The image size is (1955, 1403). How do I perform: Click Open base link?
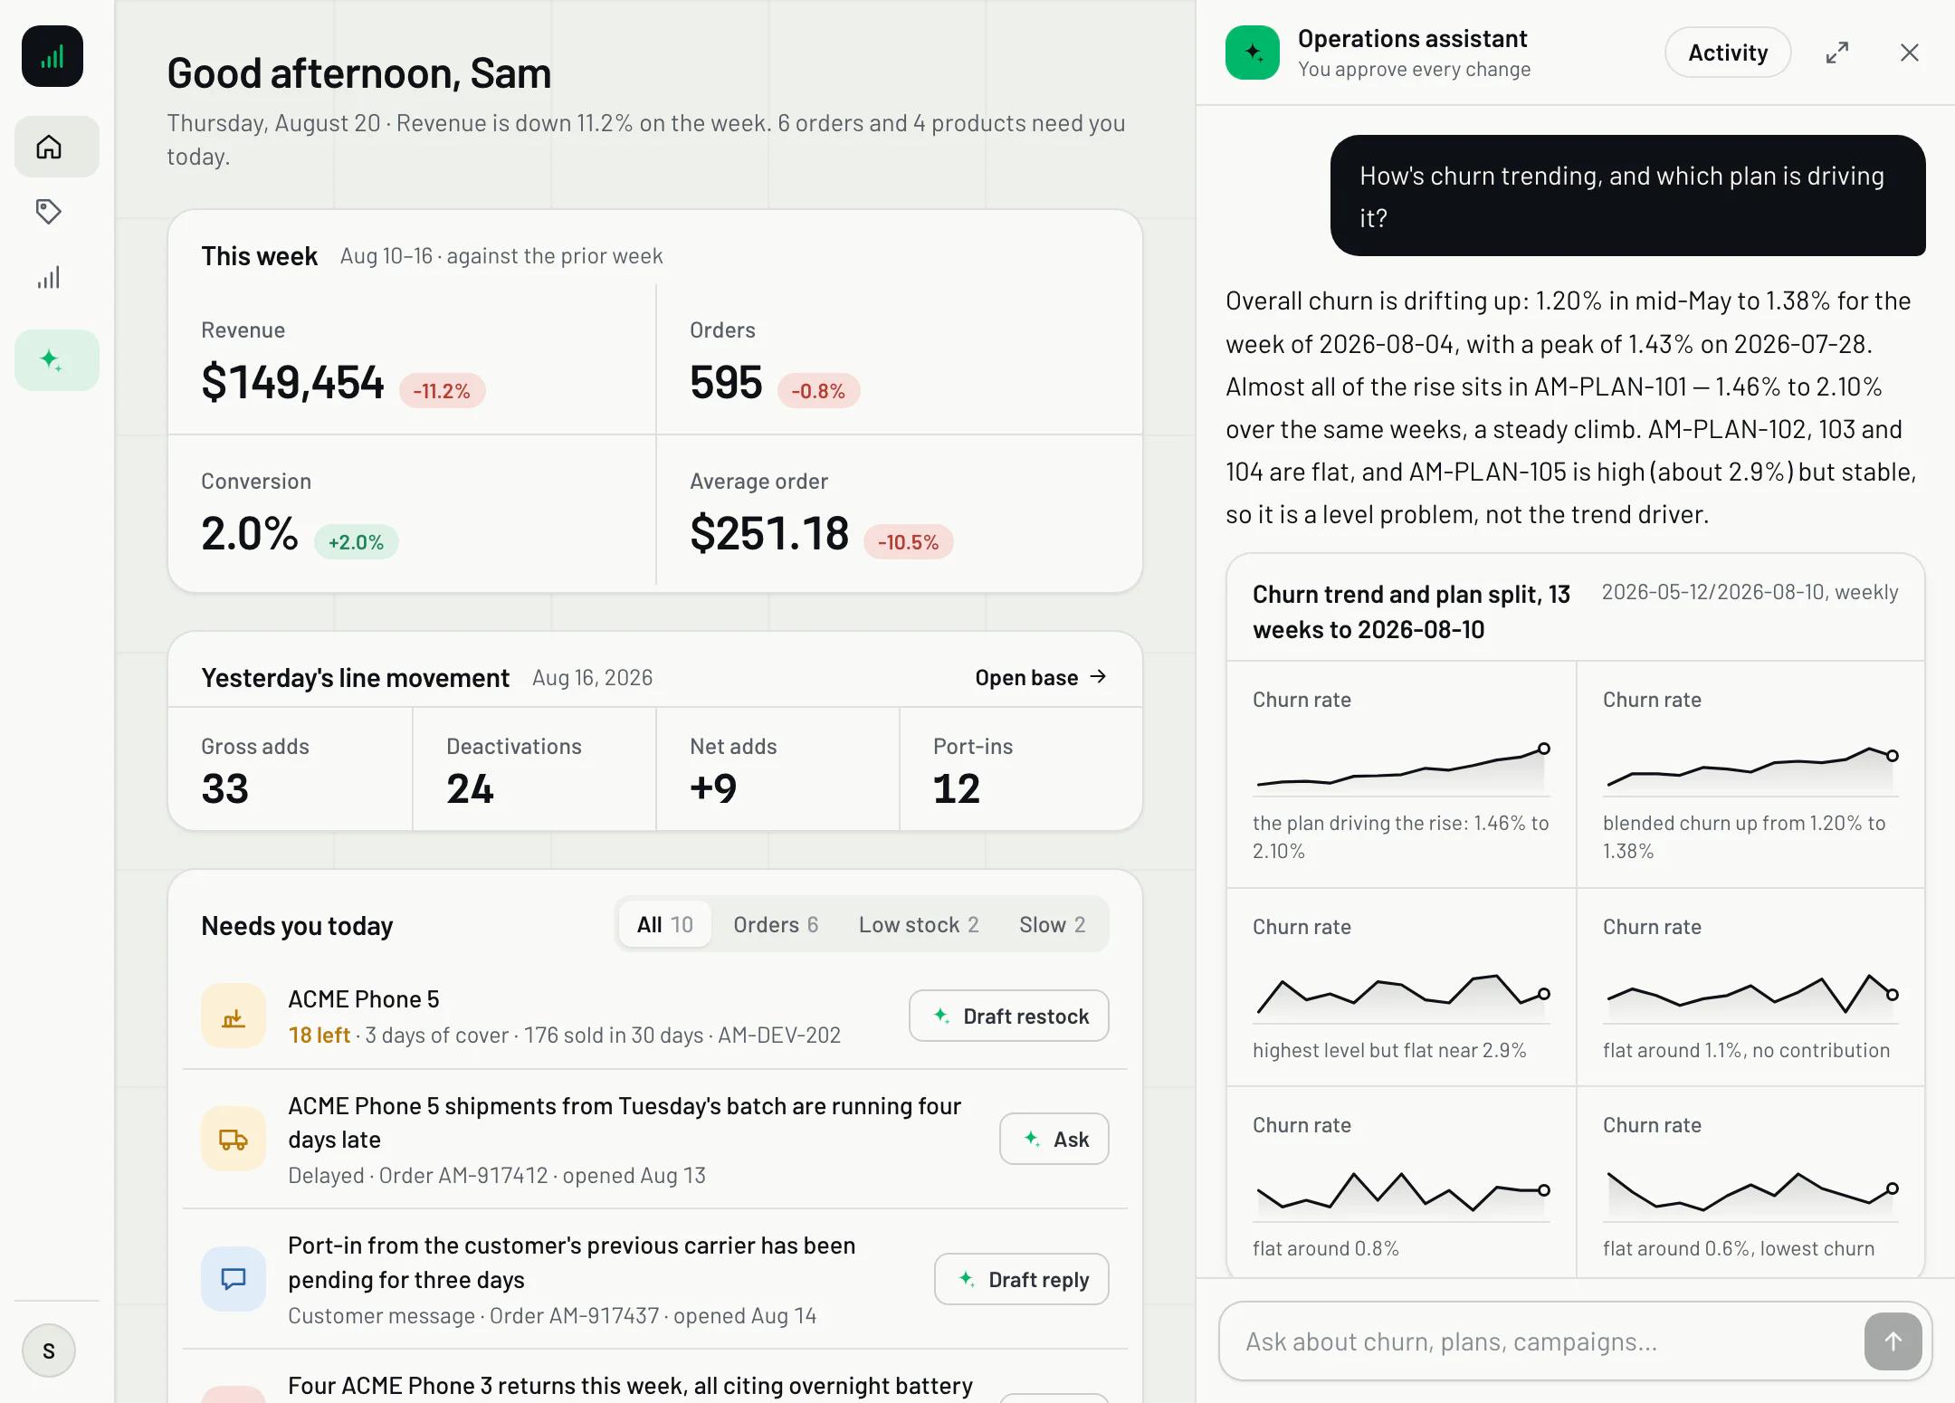tap(1041, 677)
